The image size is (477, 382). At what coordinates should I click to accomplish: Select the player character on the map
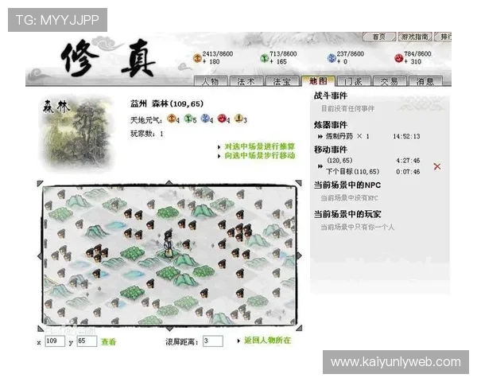[x=168, y=244]
